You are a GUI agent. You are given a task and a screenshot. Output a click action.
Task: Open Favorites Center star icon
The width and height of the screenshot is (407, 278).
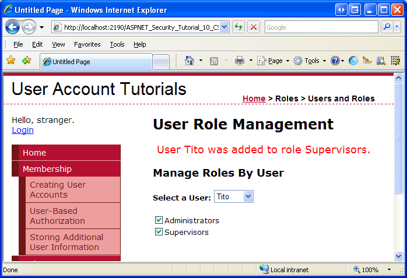(11, 61)
